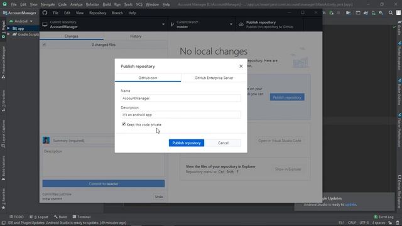This screenshot has width=402, height=226.
Task: Click Sync Project with Gradle Files icon
Action: [366, 13]
